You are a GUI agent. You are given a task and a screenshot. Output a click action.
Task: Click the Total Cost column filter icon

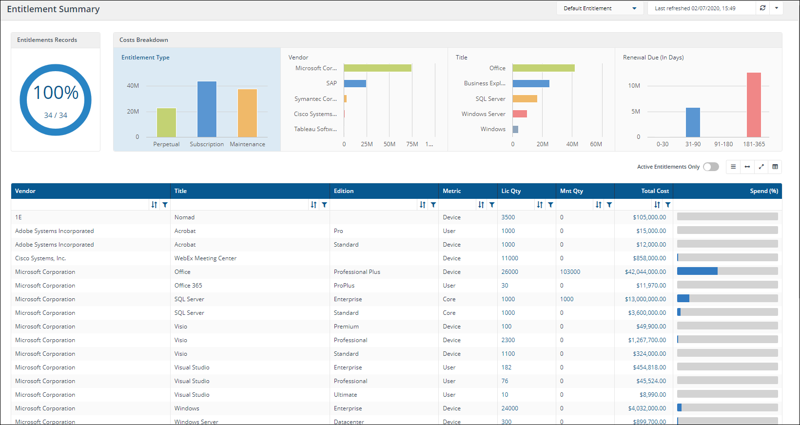pyautogui.click(x=668, y=205)
